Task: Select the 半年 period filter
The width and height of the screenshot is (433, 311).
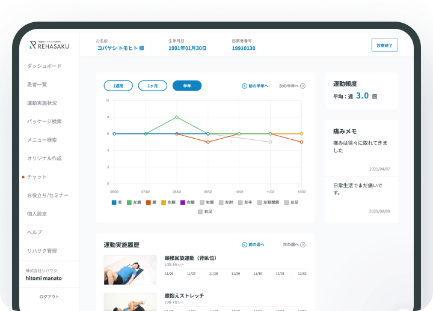Action: 187,86
